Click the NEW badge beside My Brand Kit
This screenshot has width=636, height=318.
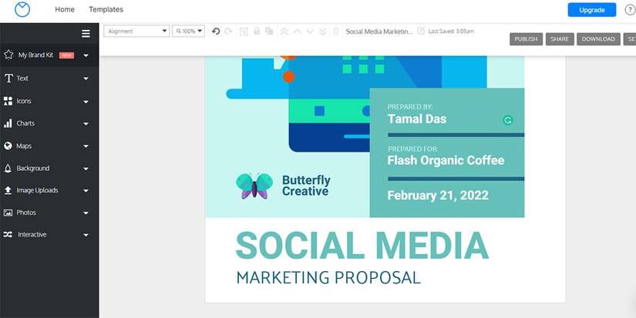point(66,55)
